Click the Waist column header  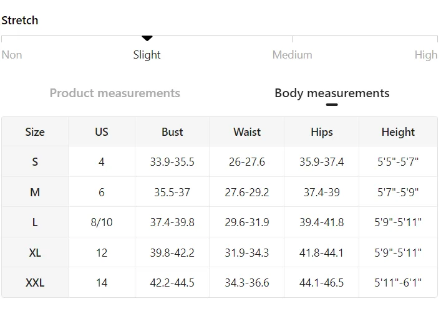pos(247,131)
